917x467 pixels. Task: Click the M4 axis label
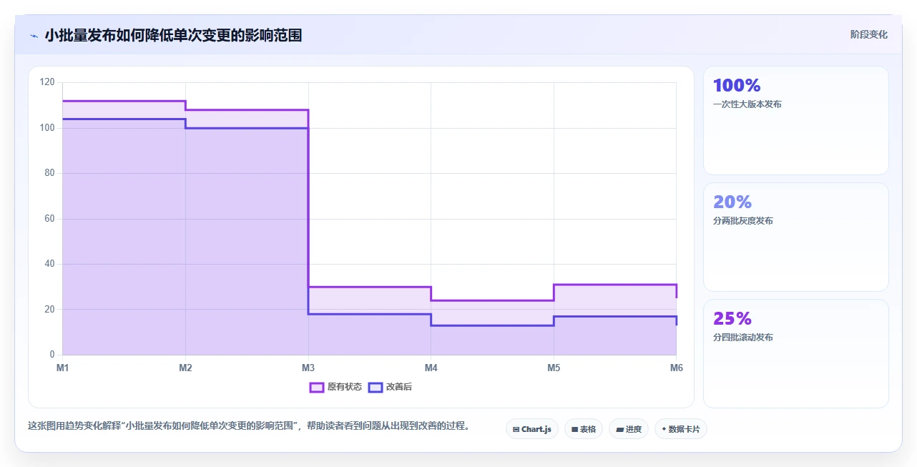coord(431,368)
